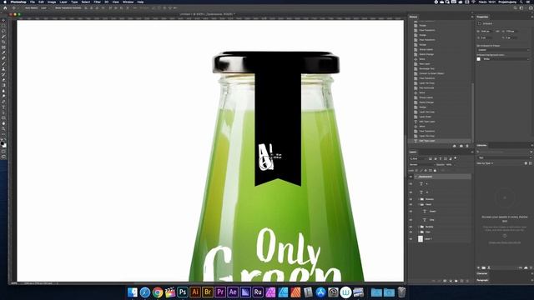Click the foreground color swatch

click(3, 143)
